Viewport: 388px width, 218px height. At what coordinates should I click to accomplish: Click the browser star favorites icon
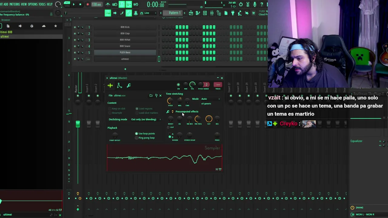coord(55,26)
